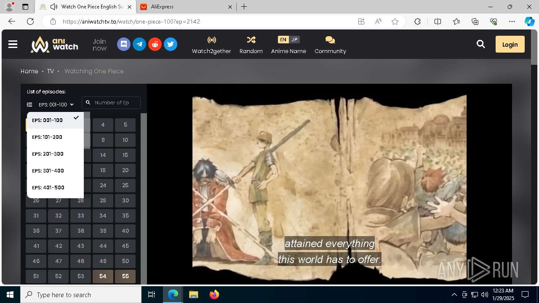Open Watch2gether from the header
The height and width of the screenshot is (303, 539).
point(211,45)
